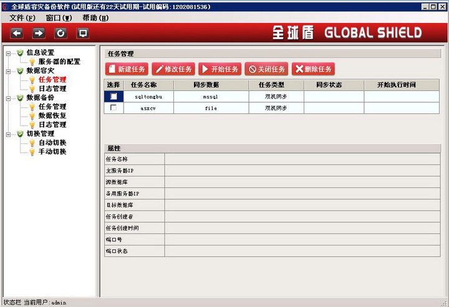The image size is (449, 307).
Task: Click the 新建任务 button
Action: 127,69
